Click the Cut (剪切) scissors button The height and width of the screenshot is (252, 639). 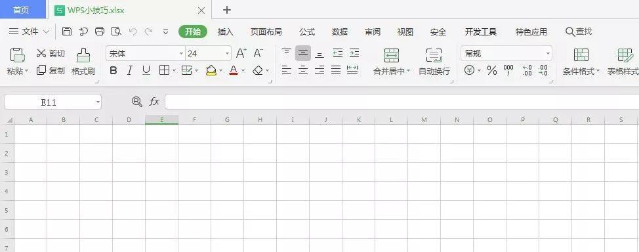point(51,53)
